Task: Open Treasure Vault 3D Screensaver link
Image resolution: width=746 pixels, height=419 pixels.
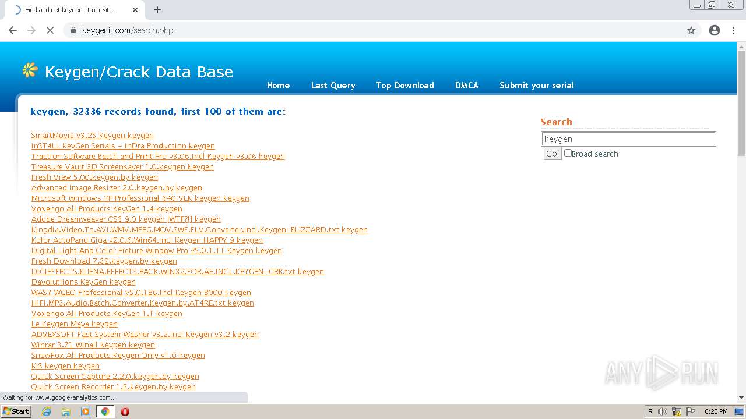Action: 122,166
